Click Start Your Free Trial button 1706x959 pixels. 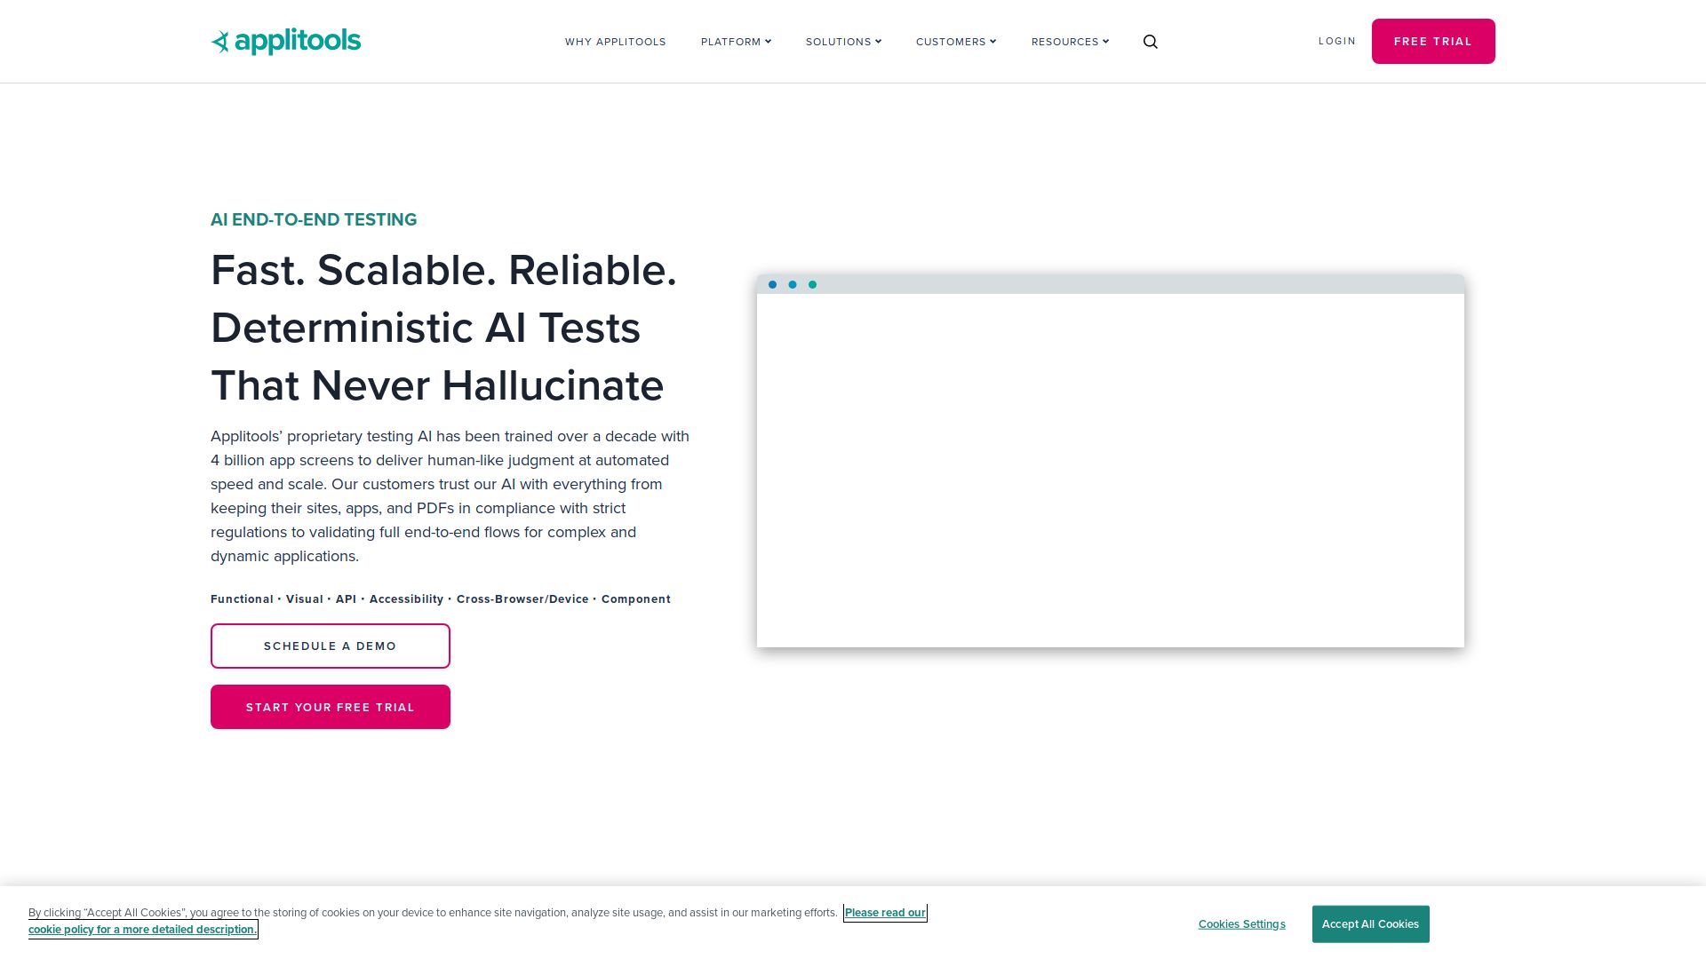pyautogui.click(x=331, y=707)
